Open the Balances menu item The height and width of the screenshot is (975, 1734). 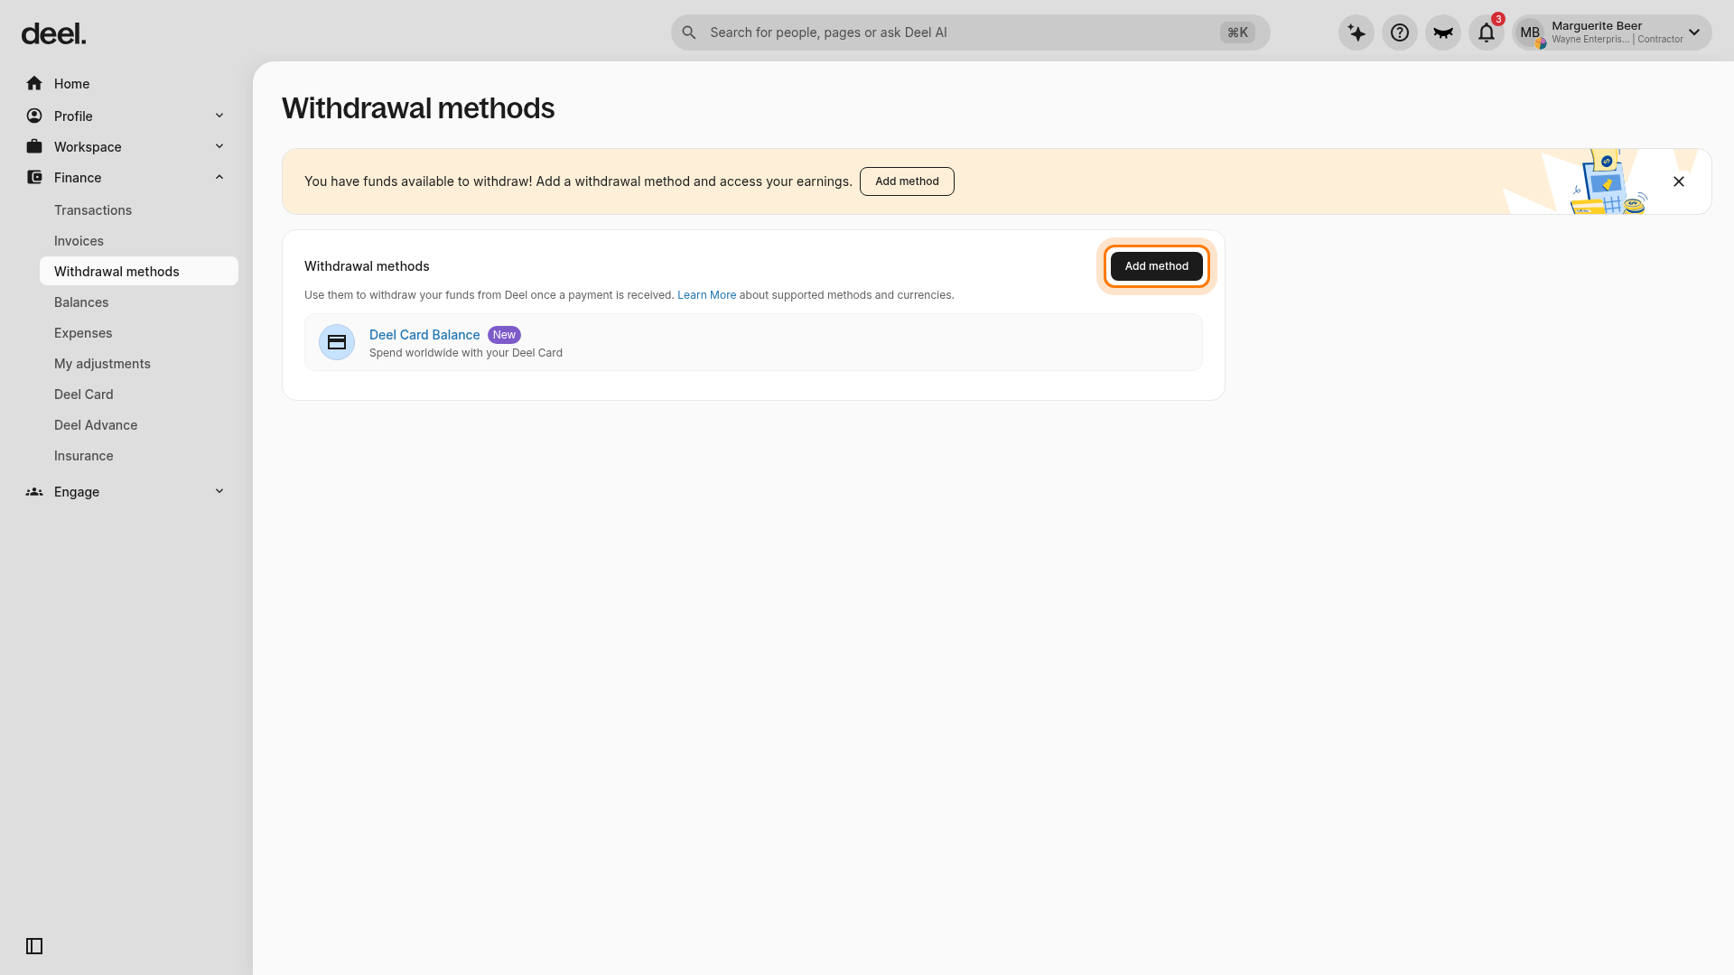point(81,302)
